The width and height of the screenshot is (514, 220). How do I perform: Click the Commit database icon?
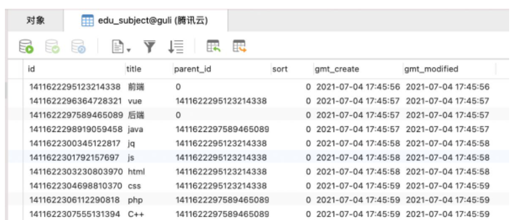coord(52,46)
